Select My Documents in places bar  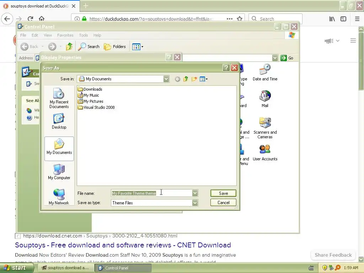point(59,149)
